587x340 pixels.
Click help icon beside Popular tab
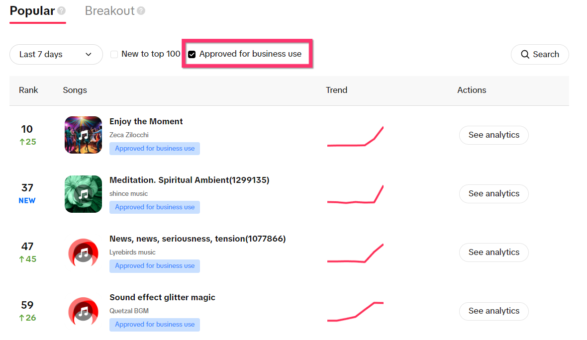61,11
